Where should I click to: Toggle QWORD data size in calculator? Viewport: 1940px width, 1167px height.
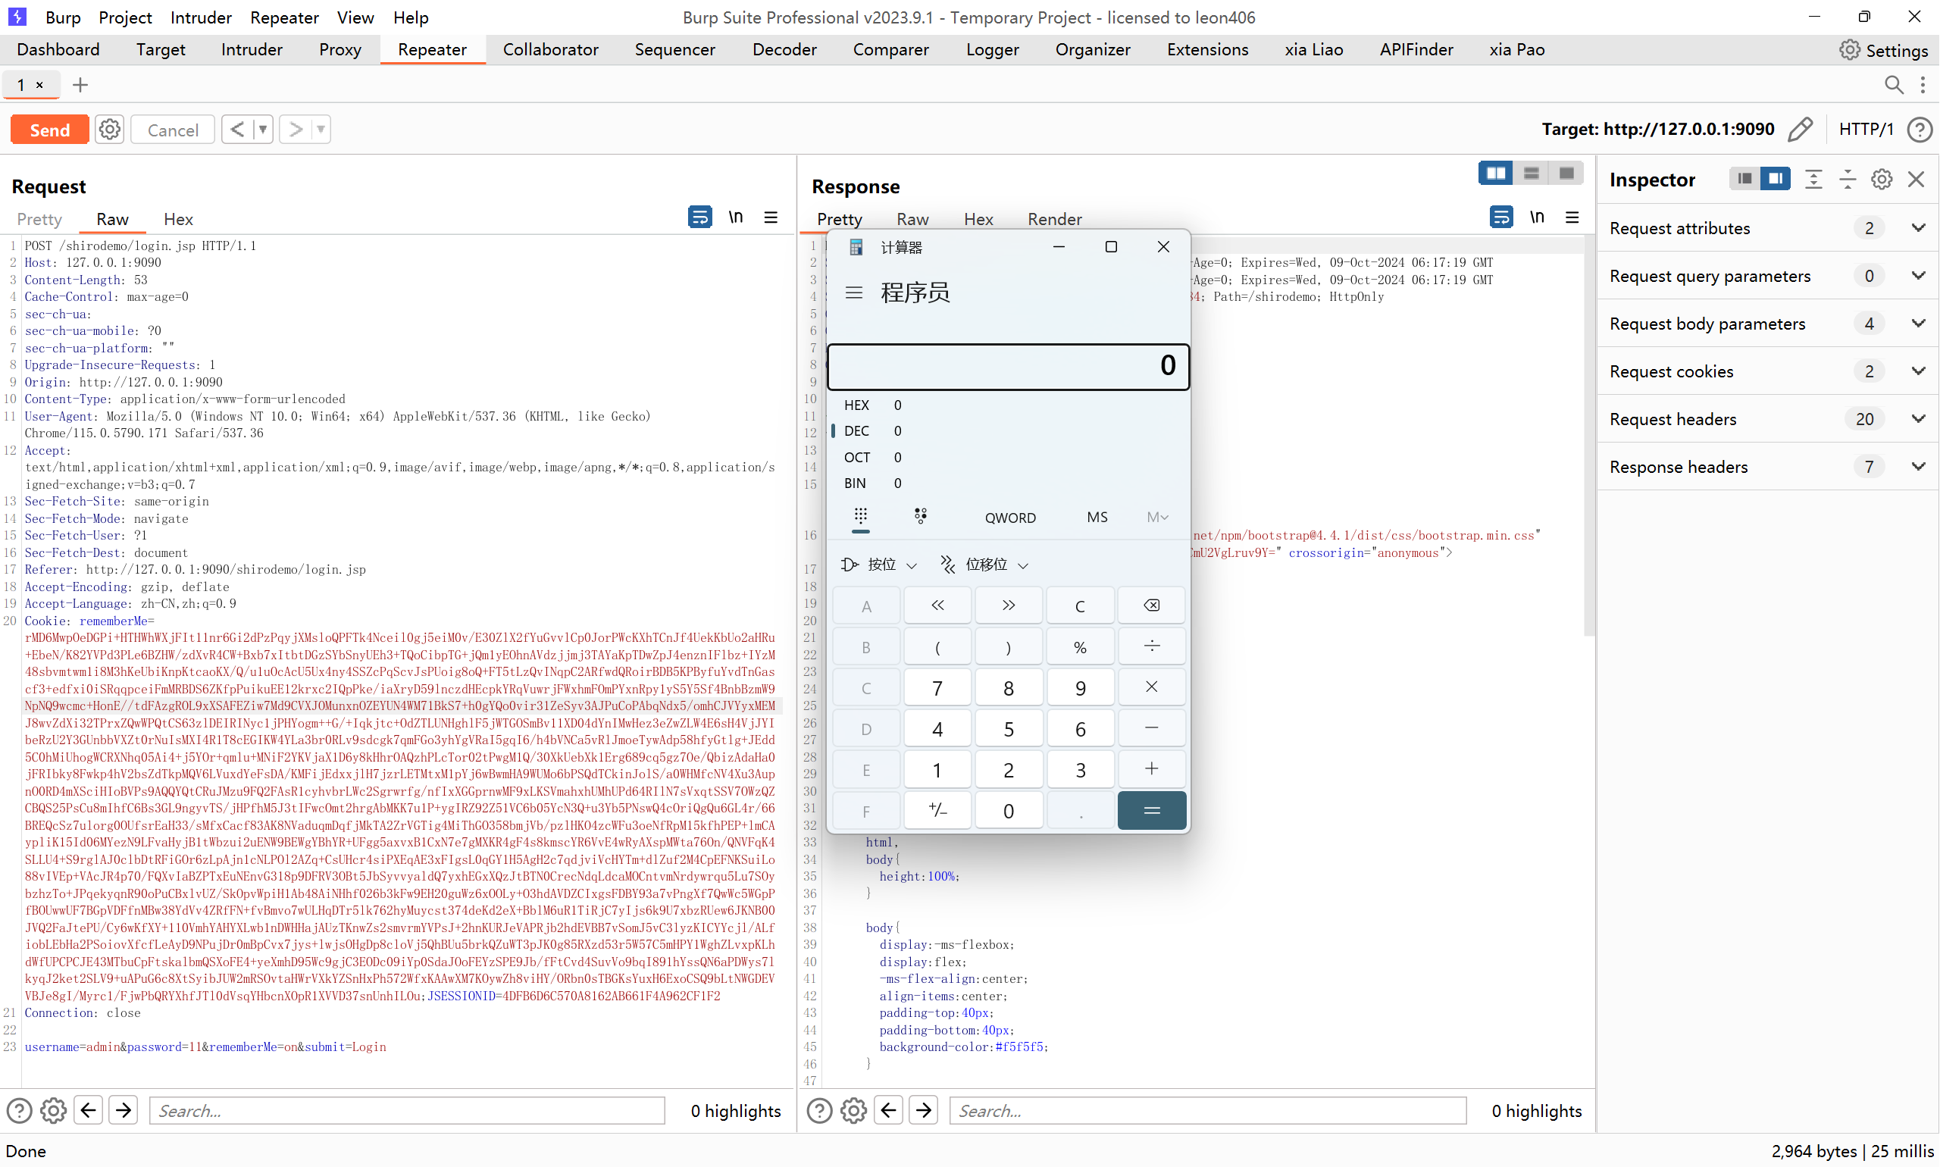point(1009,518)
